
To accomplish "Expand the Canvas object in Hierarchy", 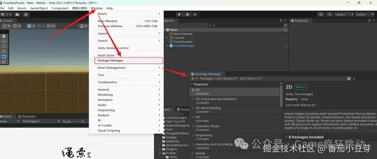I will point(167,38).
